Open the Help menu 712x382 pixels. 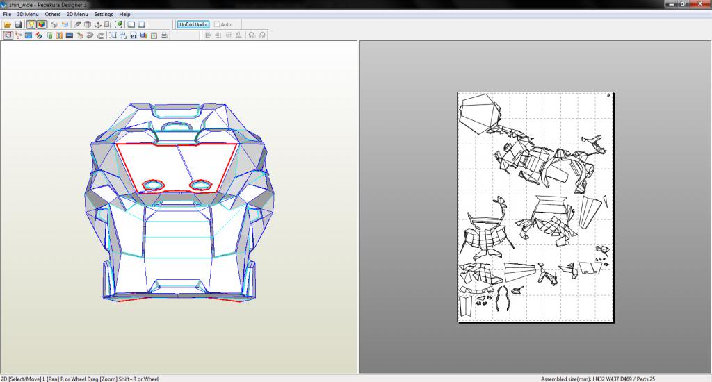click(x=124, y=14)
